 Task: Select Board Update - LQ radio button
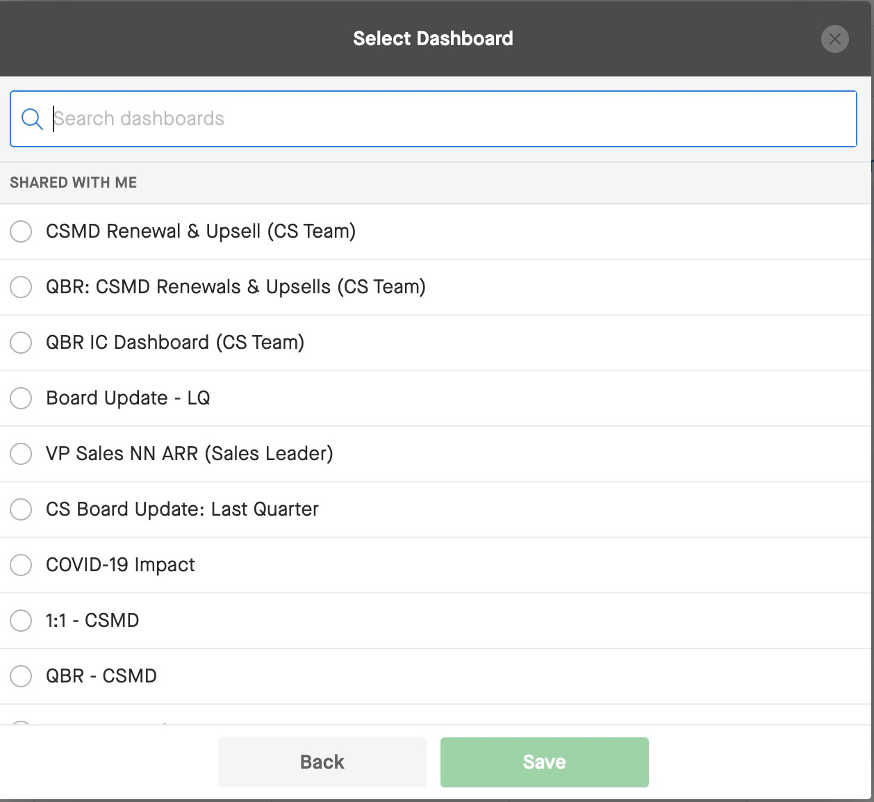tap(21, 398)
